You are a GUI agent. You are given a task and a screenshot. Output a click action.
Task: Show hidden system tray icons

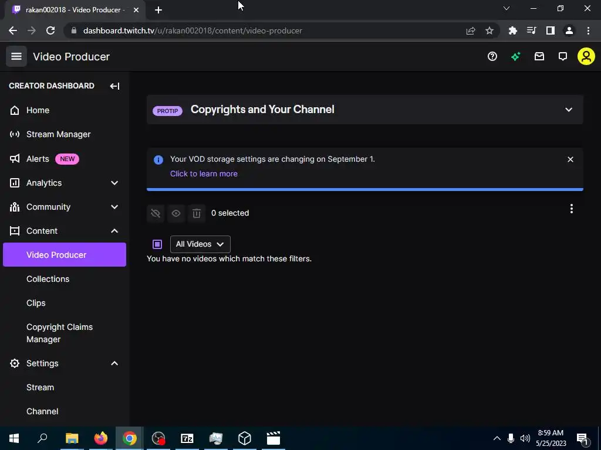click(497, 438)
